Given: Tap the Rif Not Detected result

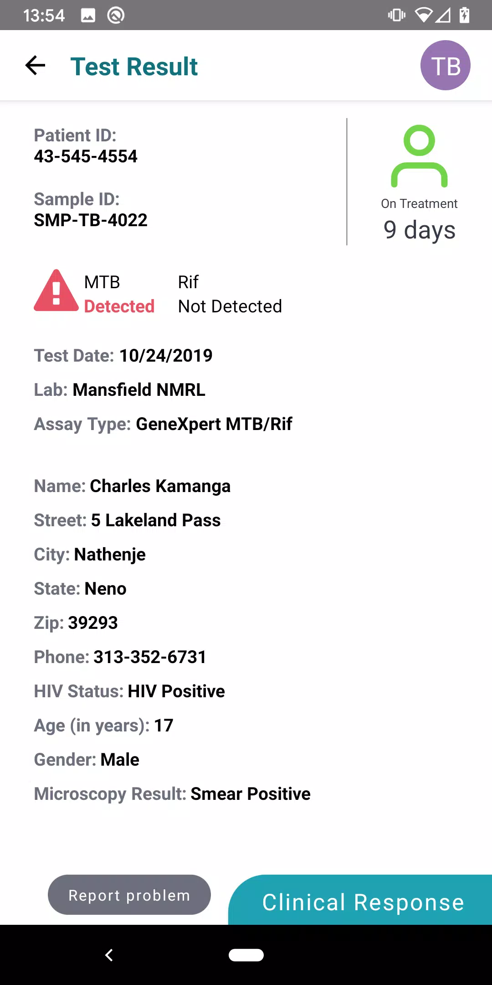Looking at the screenshot, I should (x=230, y=294).
